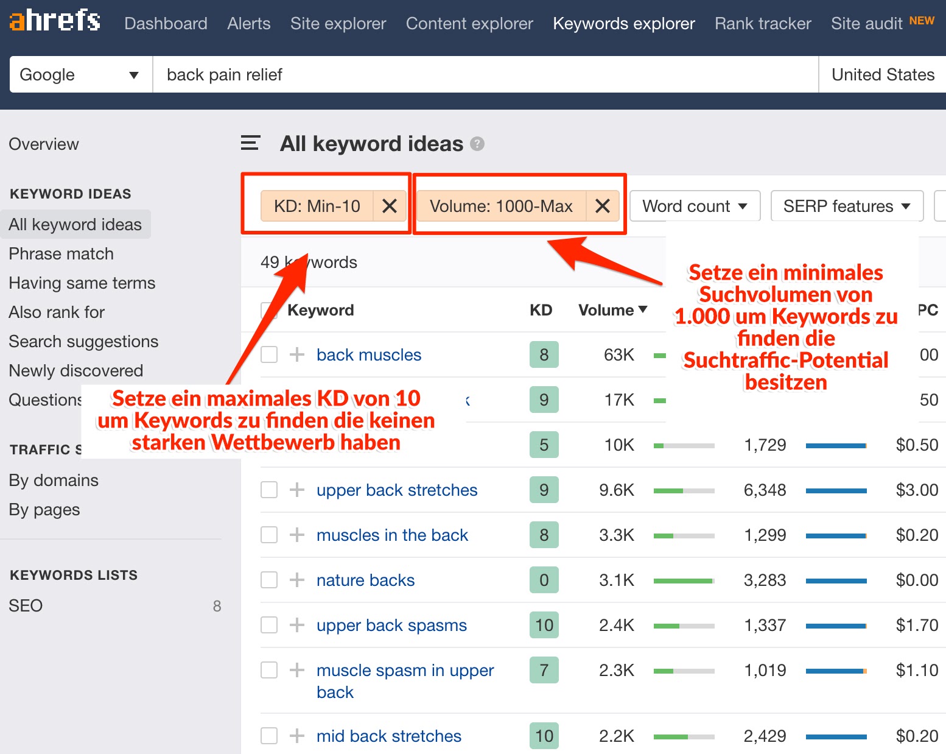The height and width of the screenshot is (754, 946).
Task: Click plus icon next to back muscles
Action: pyautogui.click(x=297, y=354)
